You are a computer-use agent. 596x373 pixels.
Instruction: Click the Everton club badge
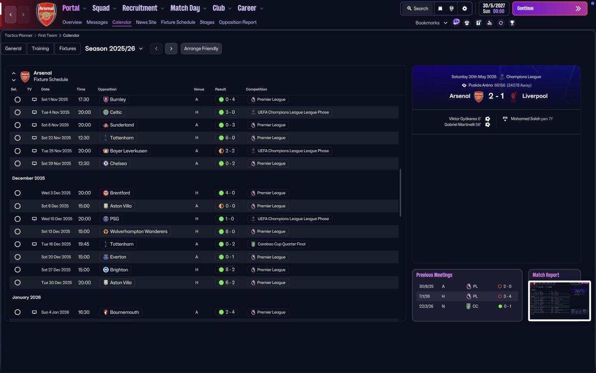pos(106,257)
